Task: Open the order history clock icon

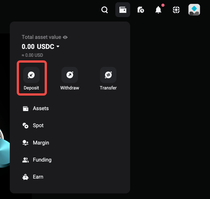Action: (141, 10)
